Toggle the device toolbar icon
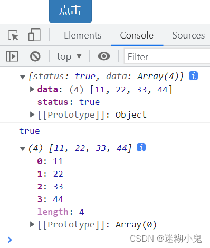 tap(34, 35)
